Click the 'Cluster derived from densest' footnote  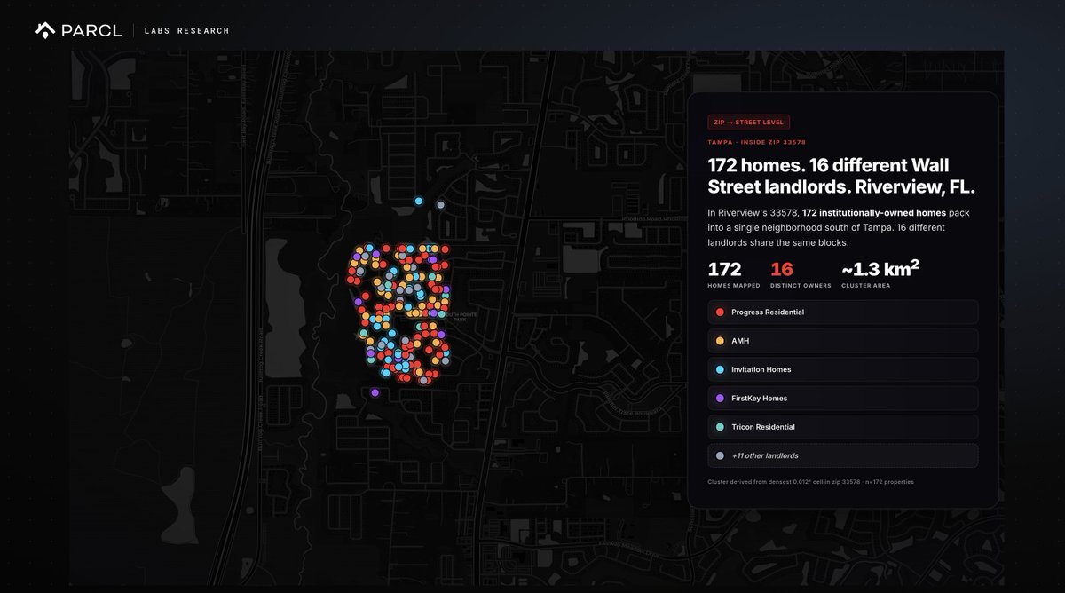click(x=810, y=482)
